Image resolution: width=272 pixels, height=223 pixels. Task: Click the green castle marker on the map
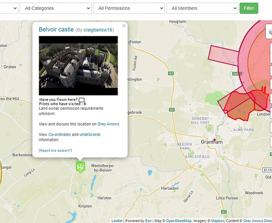point(80,167)
